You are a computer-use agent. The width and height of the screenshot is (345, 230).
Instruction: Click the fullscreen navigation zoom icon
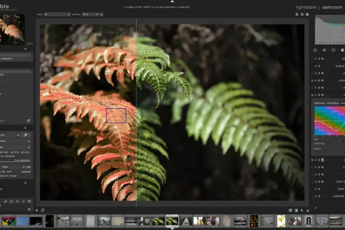click(29, 44)
